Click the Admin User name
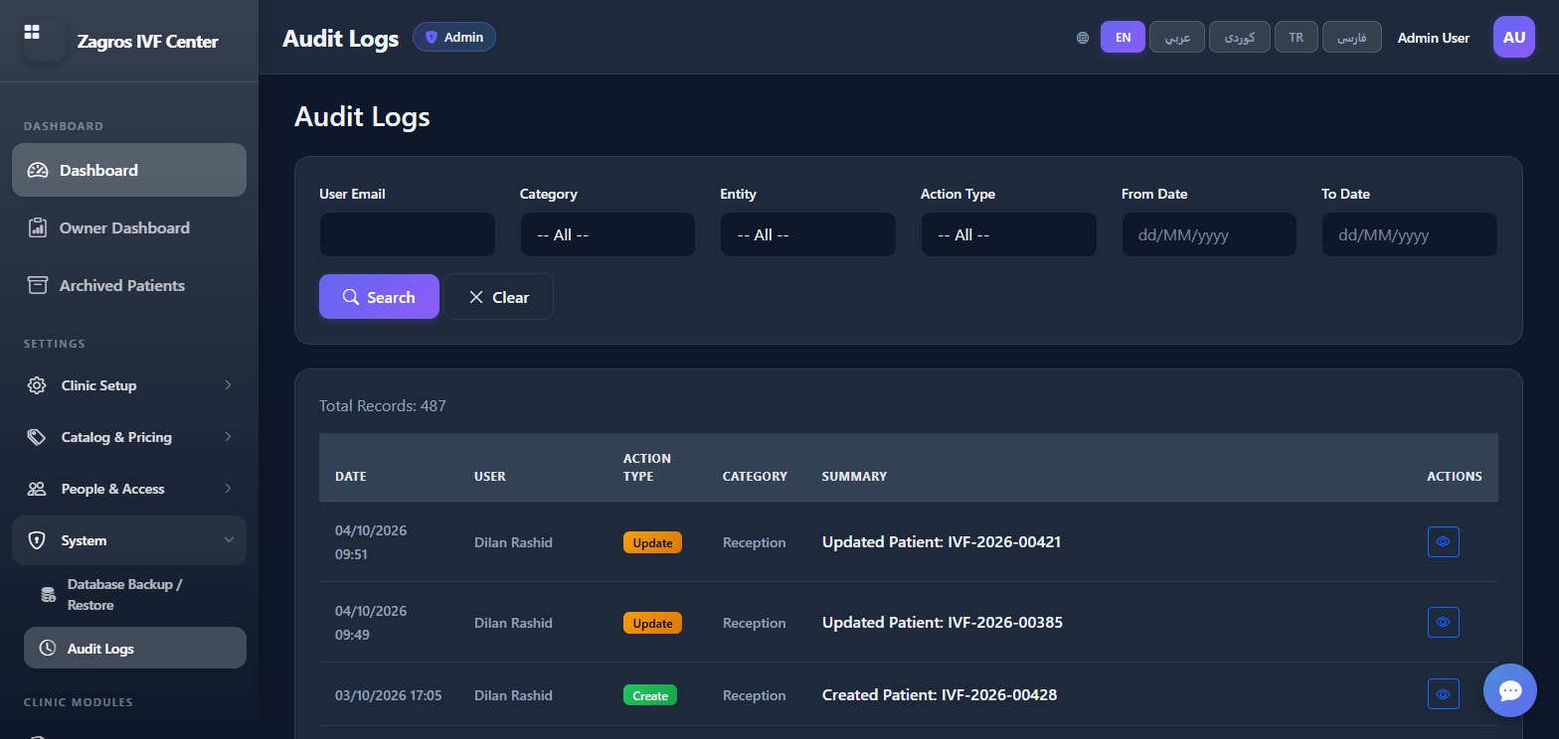This screenshot has height=739, width=1559. click(x=1434, y=38)
